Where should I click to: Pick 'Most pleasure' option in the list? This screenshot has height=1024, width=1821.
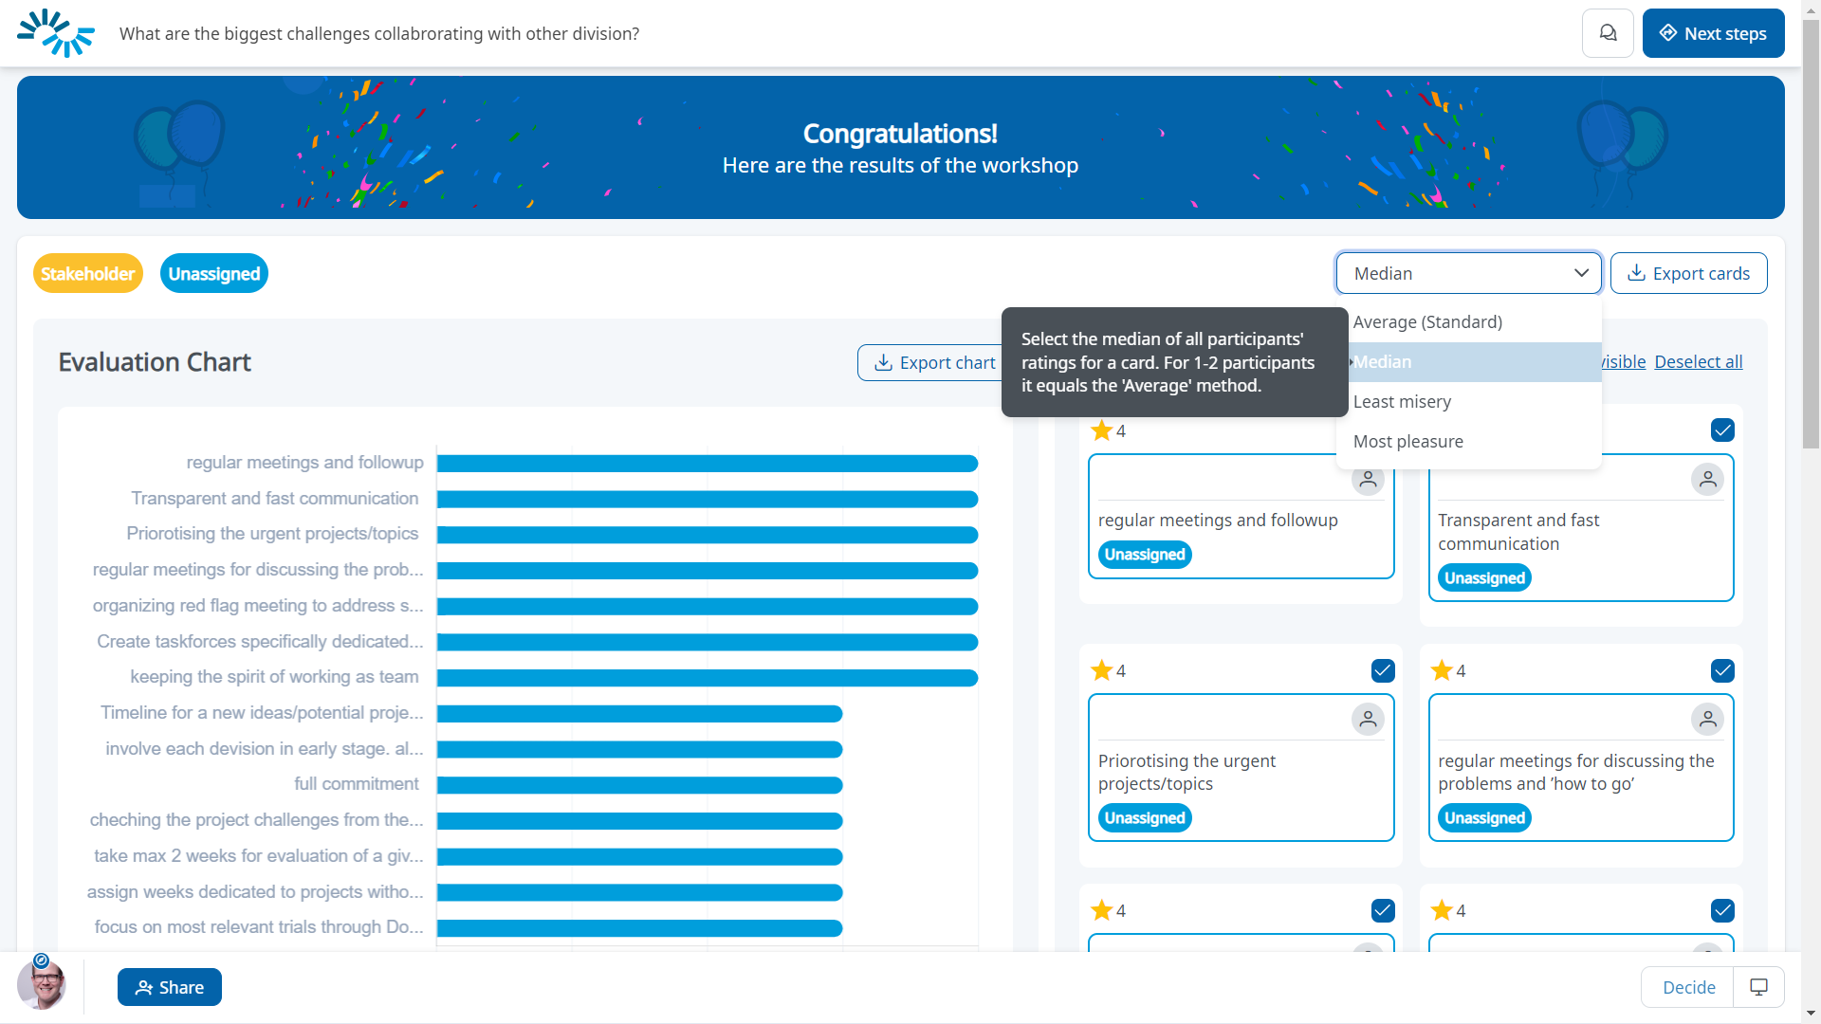click(1407, 442)
